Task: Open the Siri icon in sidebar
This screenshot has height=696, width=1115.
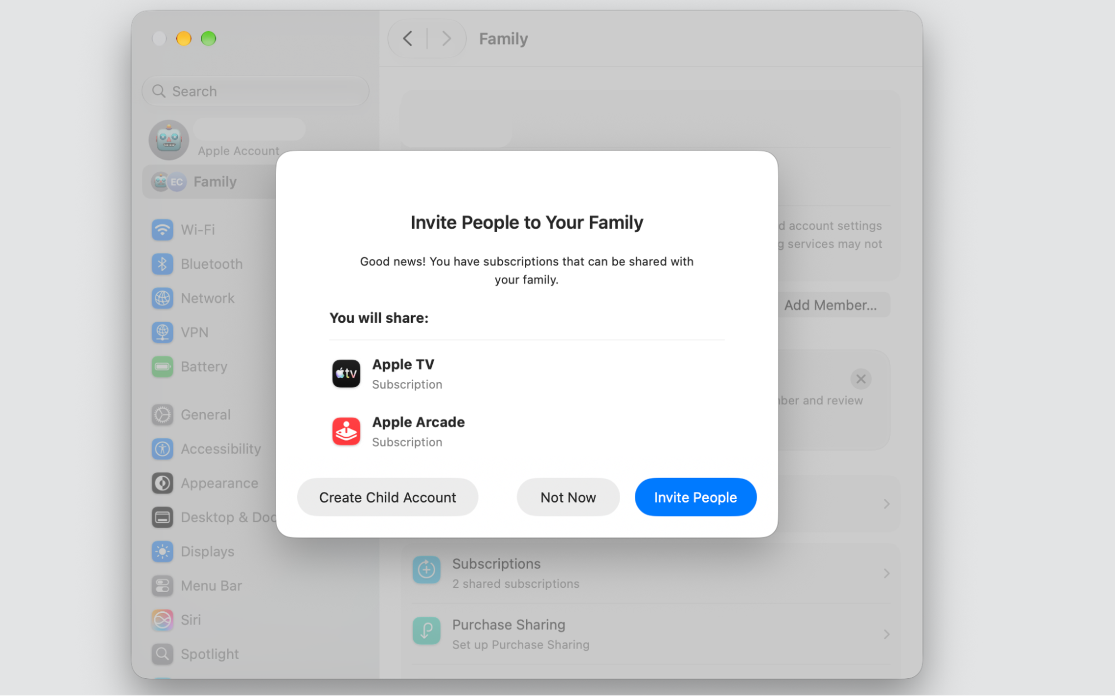Action: (162, 620)
